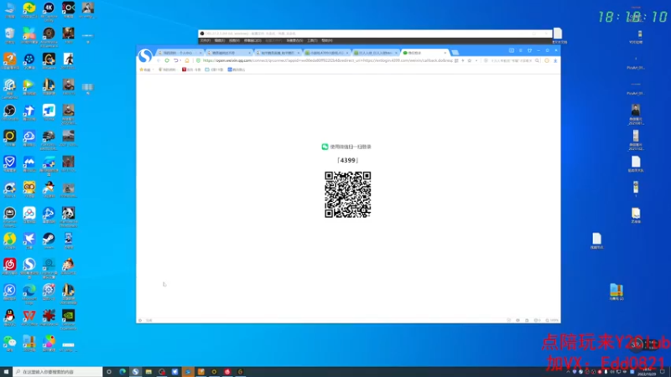Click the Windows Start button
Screen dimensions: 671x377
pos(6,372)
